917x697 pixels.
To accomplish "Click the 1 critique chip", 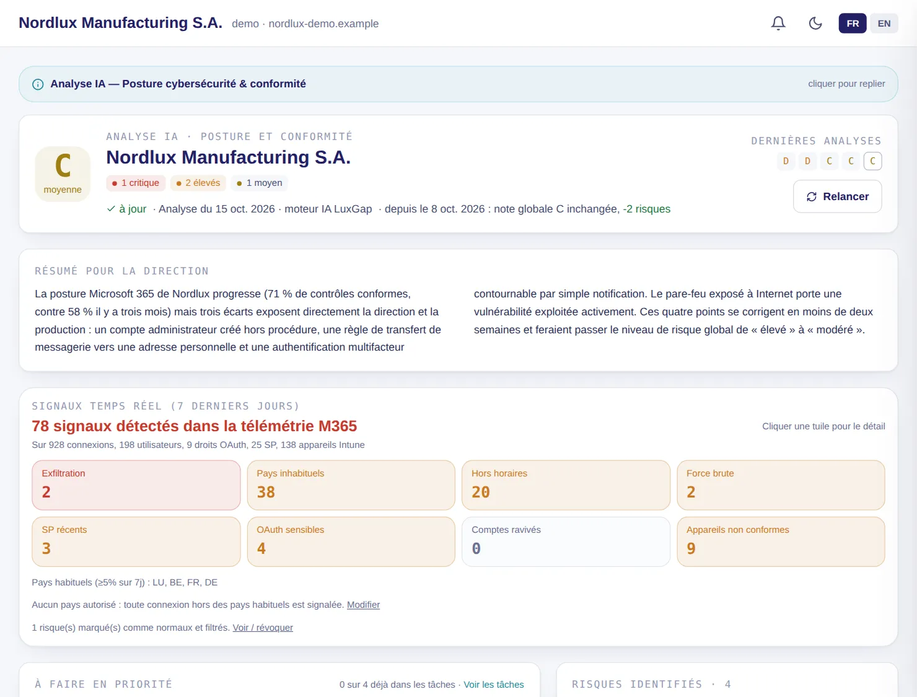I will [x=136, y=183].
